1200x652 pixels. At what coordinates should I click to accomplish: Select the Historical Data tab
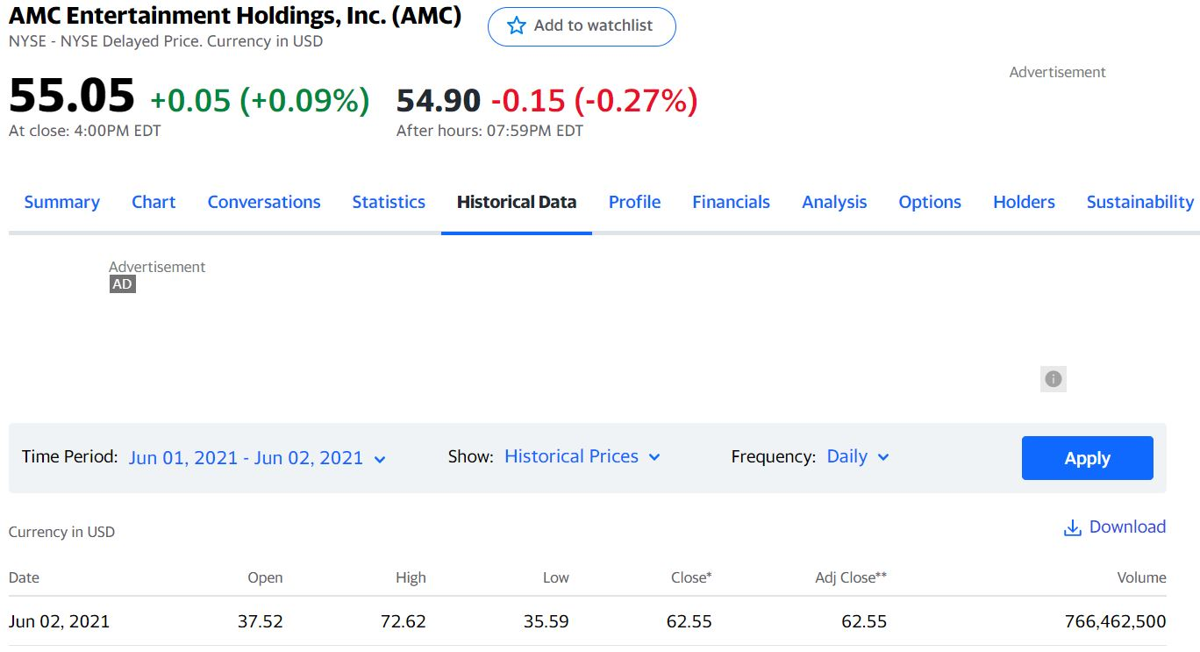tap(517, 202)
